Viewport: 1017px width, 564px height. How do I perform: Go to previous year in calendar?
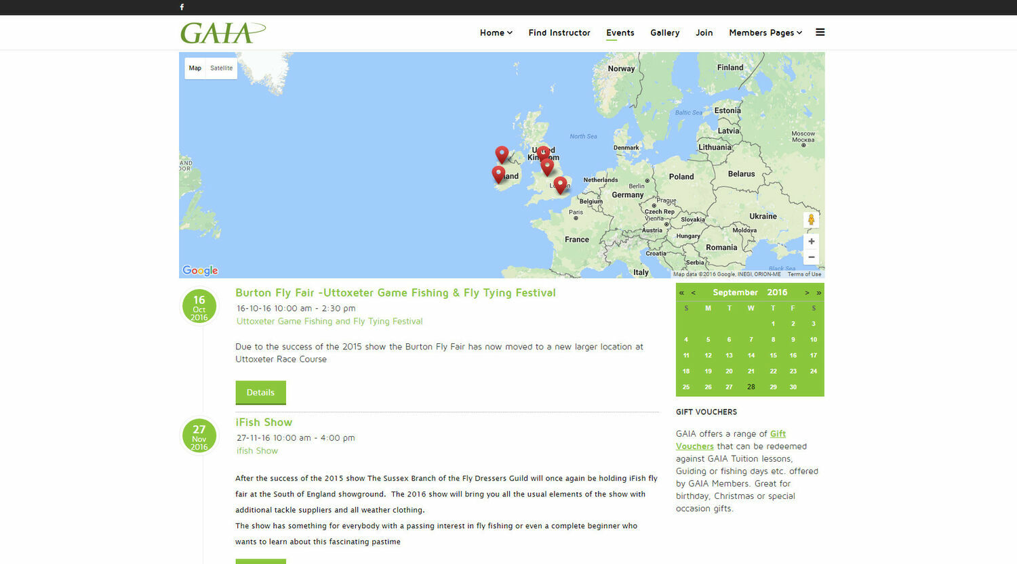pos(681,292)
